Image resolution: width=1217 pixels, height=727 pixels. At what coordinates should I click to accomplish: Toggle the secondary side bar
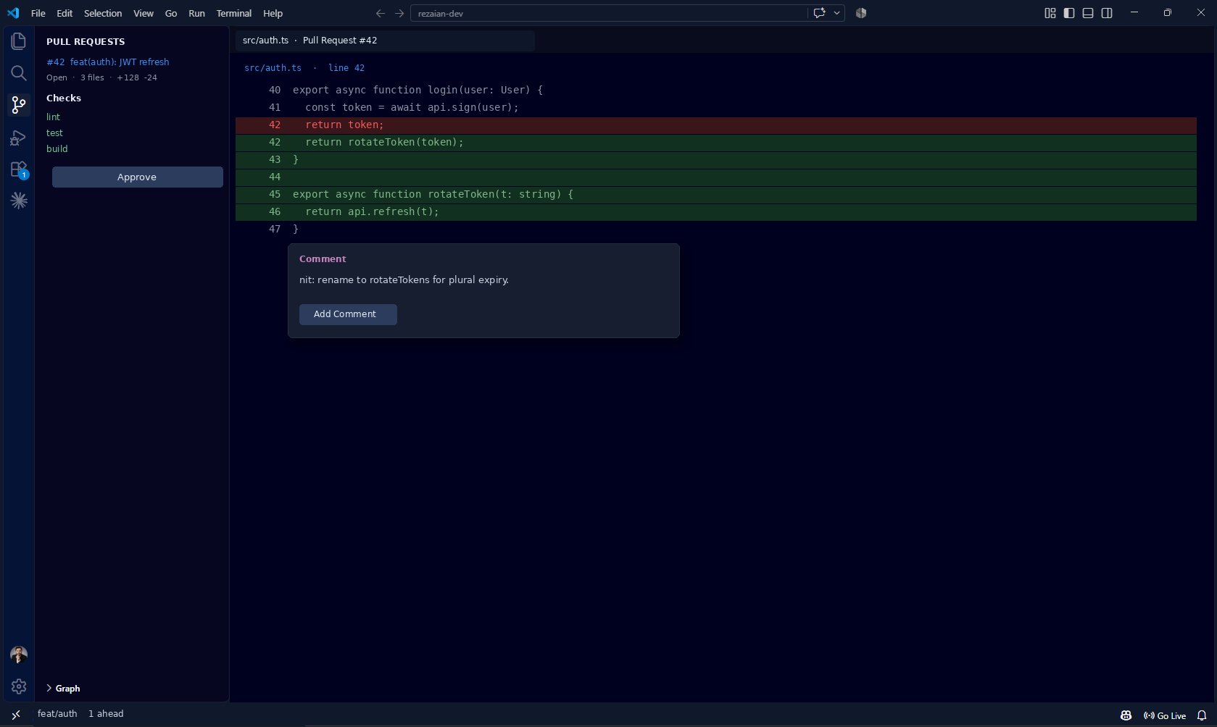tap(1107, 13)
